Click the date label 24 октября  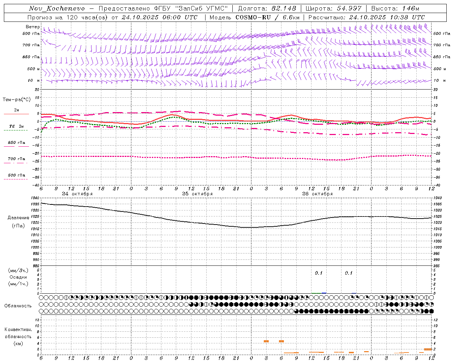pos(77,194)
